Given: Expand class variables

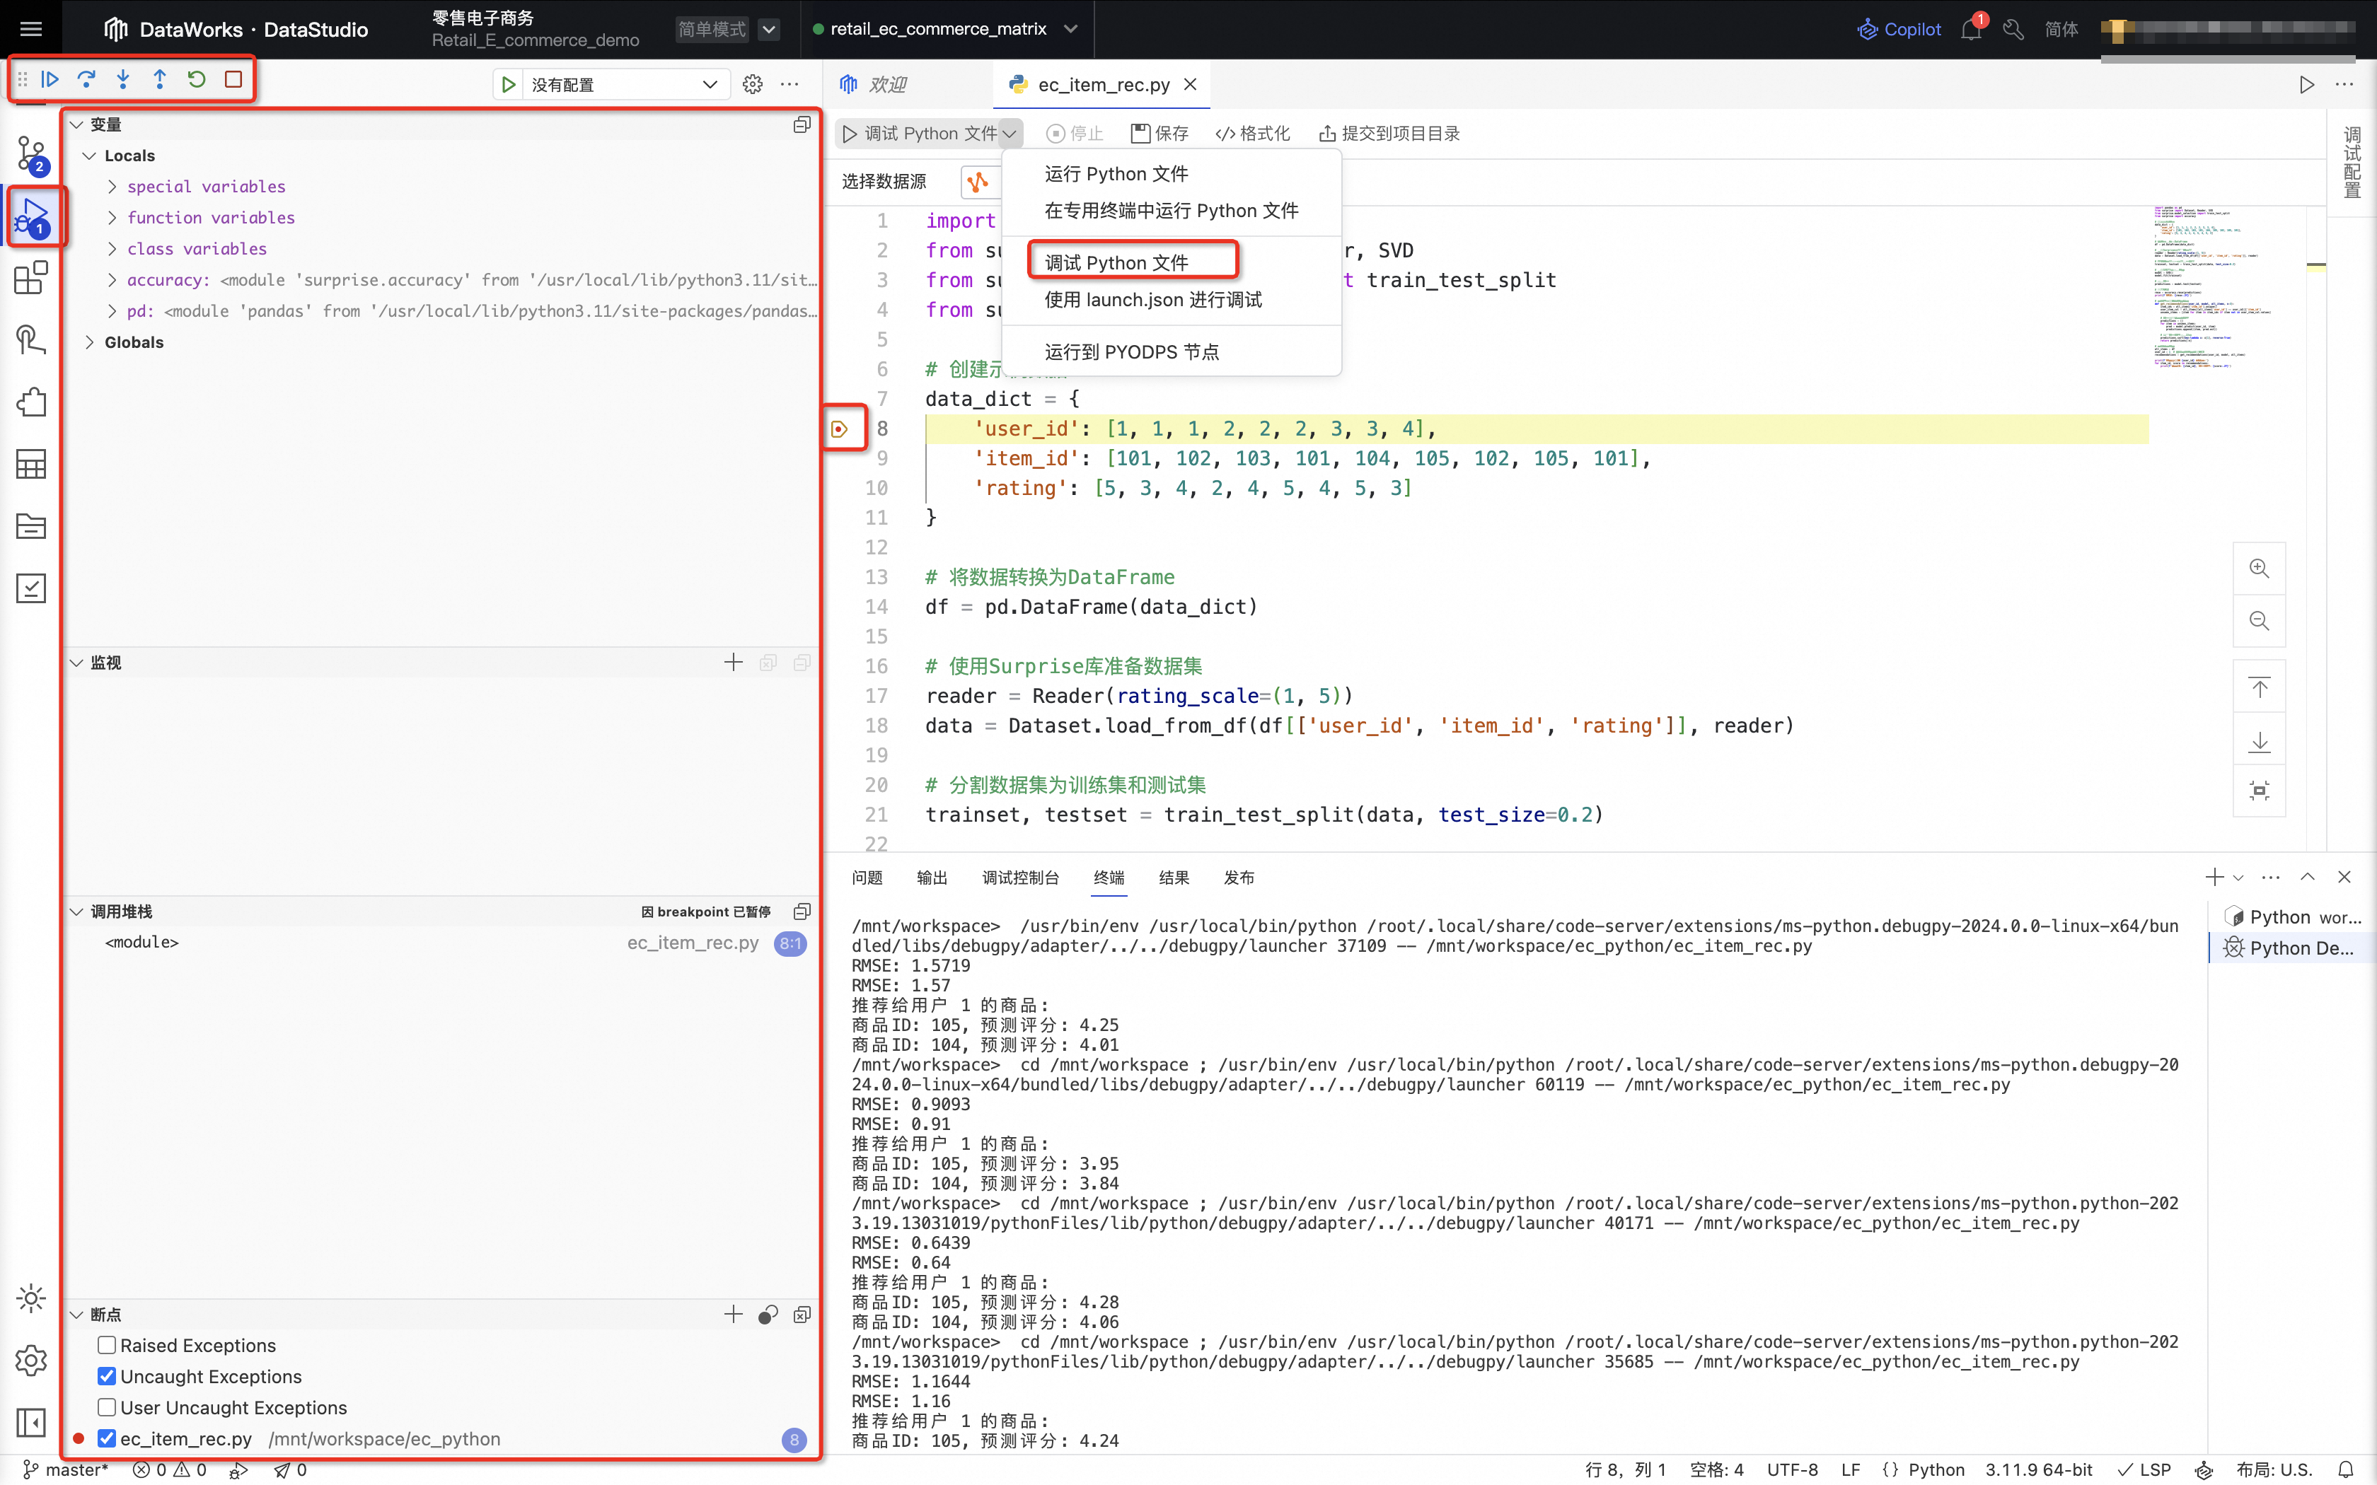Looking at the screenshot, I should (112, 248).
